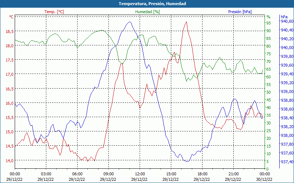This screenshot has width=294, height=183.
Task: Click the '940,20' pressure axis value
Action: (x=287, y=39)
